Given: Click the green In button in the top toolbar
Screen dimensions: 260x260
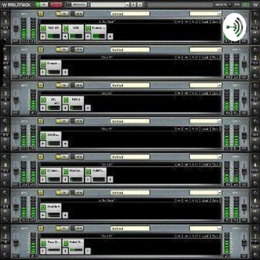Looking at the screenshot, I should 42,5.
